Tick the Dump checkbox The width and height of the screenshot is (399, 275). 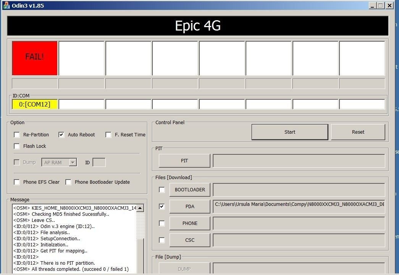point(17,162)
